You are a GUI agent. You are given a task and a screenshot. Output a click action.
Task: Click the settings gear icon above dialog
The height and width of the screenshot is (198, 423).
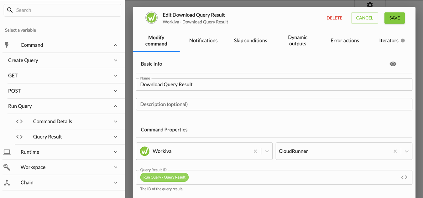pyautogui.click(x=370, y=4)
